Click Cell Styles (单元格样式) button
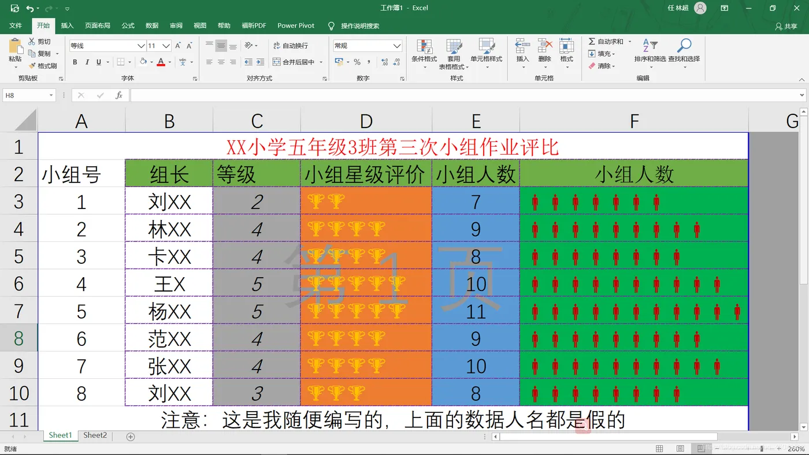 (x=486, y=54)
